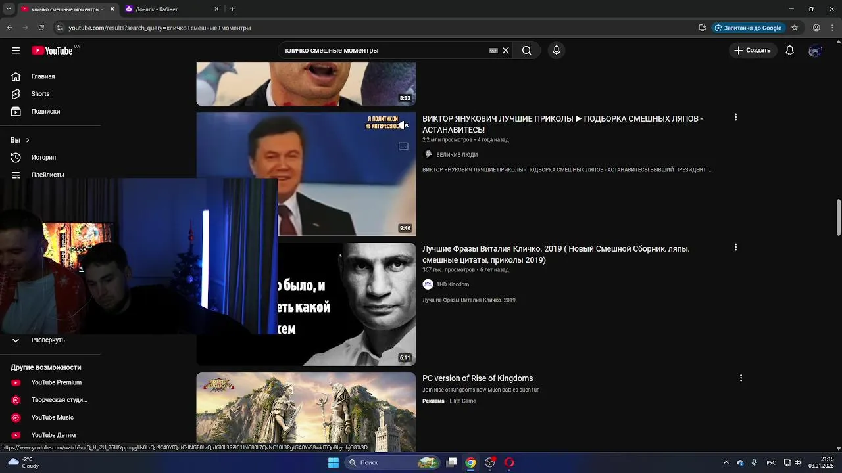Expand the Вы section chevron
This screenshot has width=842, height=473.
(27, 140)
